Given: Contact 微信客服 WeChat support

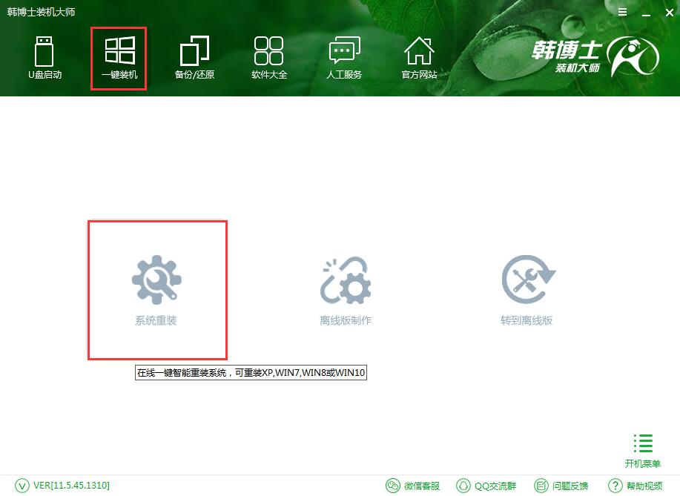Looking at the screenshot, I should [413, 486].
